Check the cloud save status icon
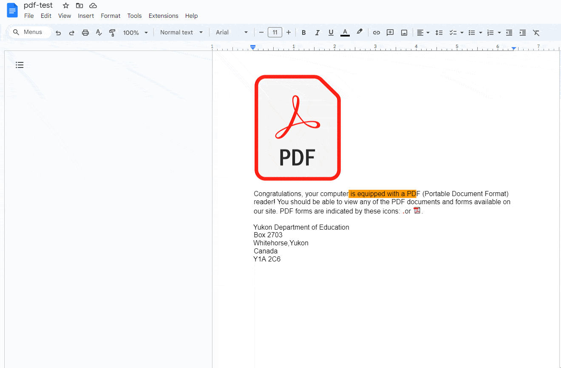This screenshot has width=561, height=368. pyautogui.click(x=93, y=6)
